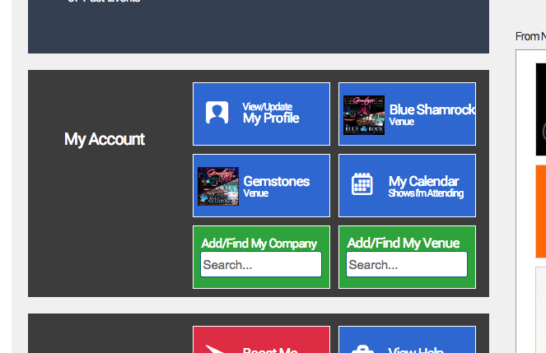
Task: Focus the Add/Find My Company search field
Action: (260, 265)
